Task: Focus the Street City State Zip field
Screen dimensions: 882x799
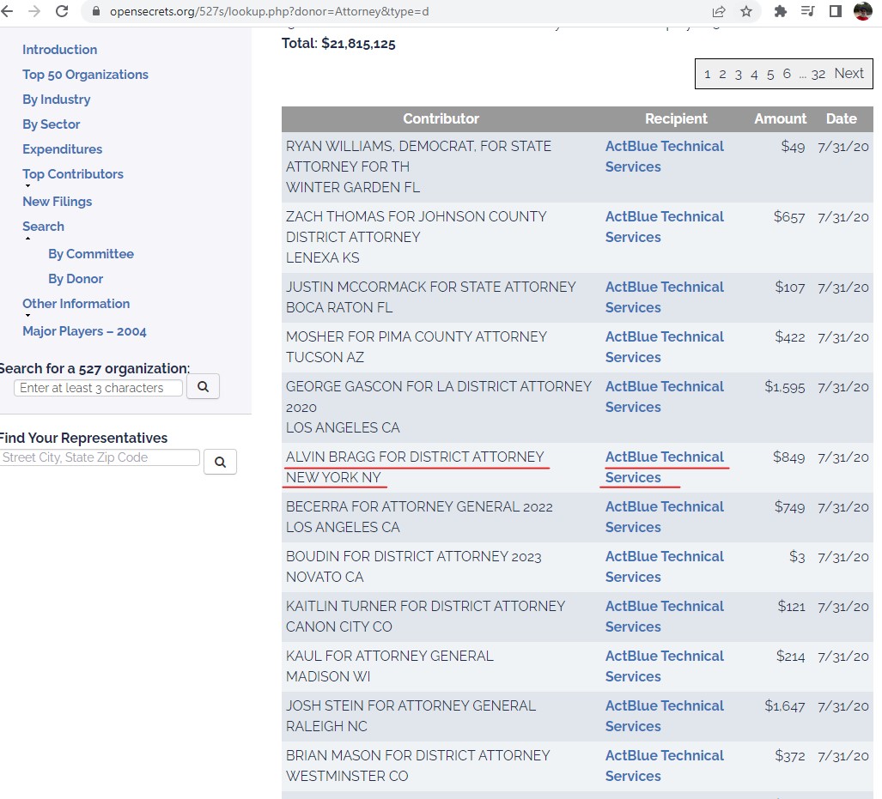Action: pyautogui.click(x=100, y=457)
